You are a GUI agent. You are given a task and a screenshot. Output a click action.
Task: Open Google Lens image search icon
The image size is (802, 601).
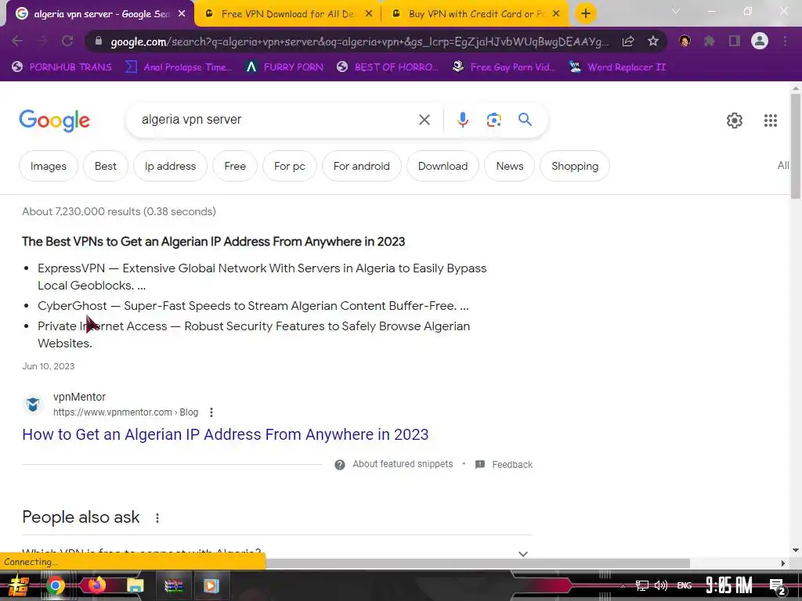coord(493,120)
